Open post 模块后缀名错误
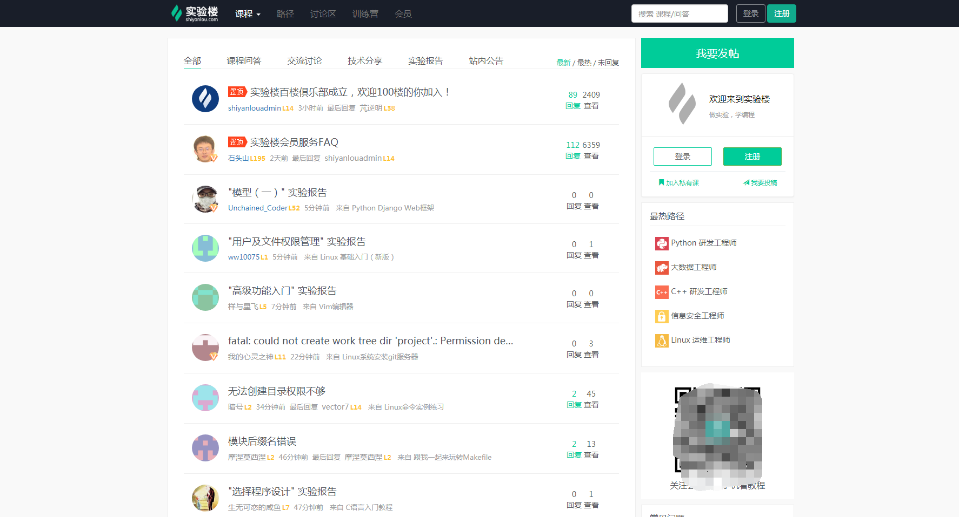 click(x=262, y=441)
